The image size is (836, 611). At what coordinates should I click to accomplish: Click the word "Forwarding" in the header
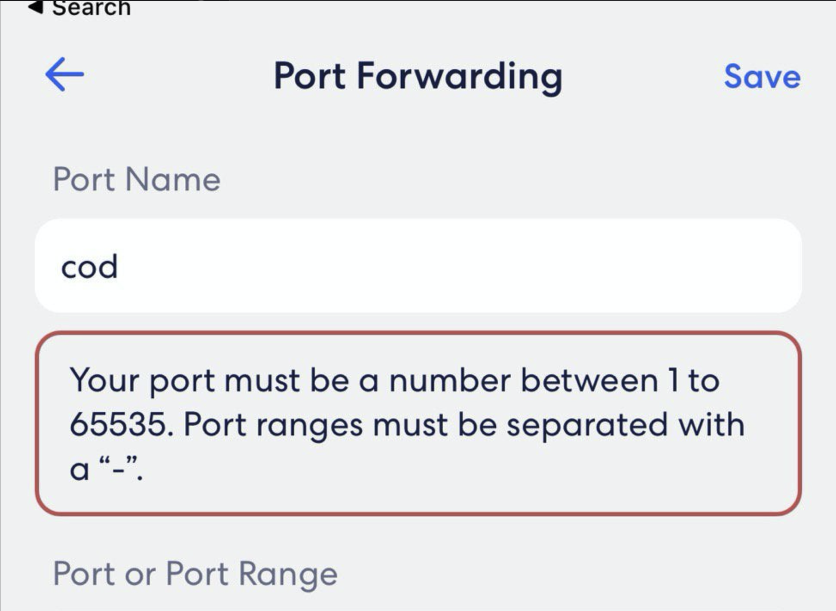click(459, 76)
